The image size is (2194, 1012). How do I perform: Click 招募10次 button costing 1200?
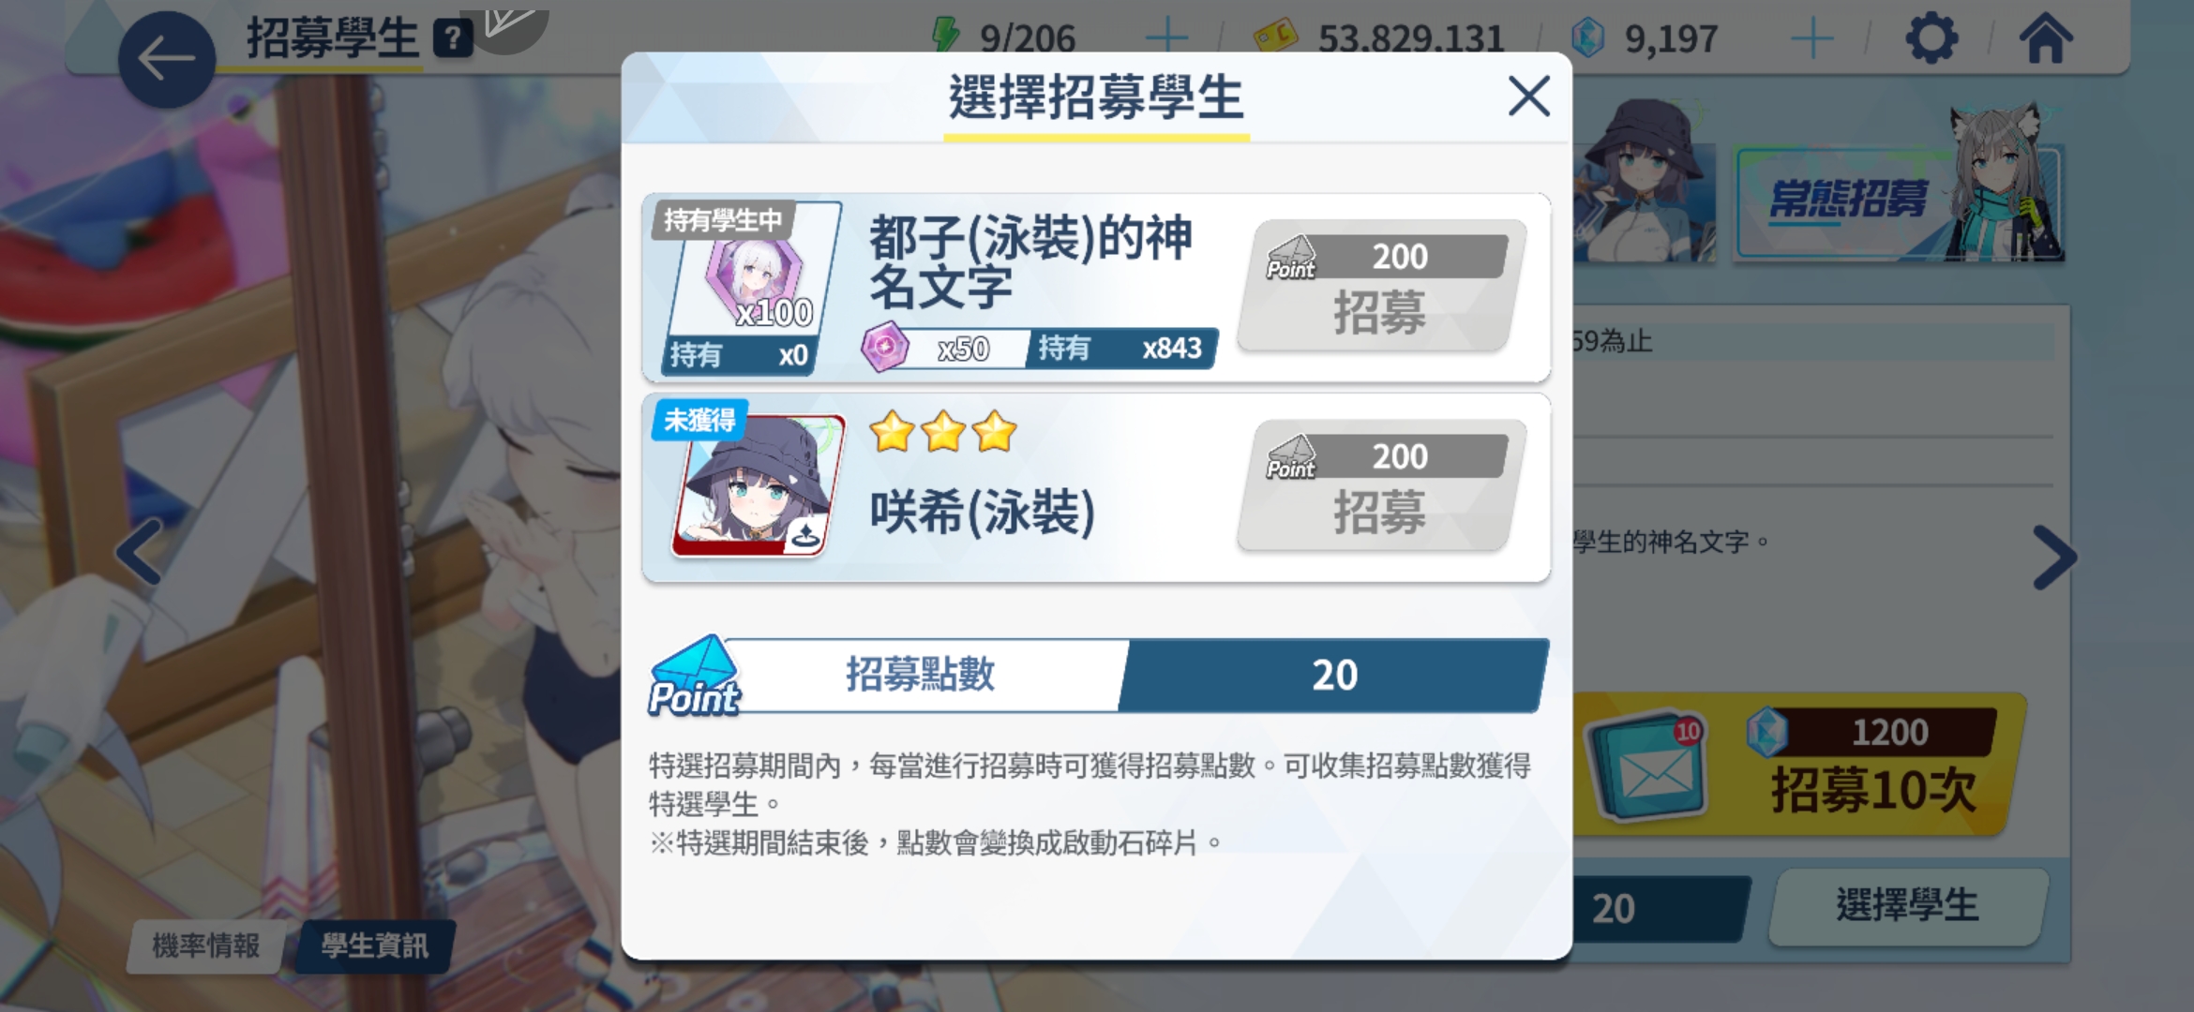1800,765
